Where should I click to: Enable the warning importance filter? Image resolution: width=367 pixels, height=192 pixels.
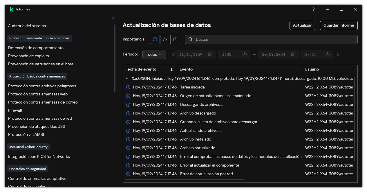point(165,39)
